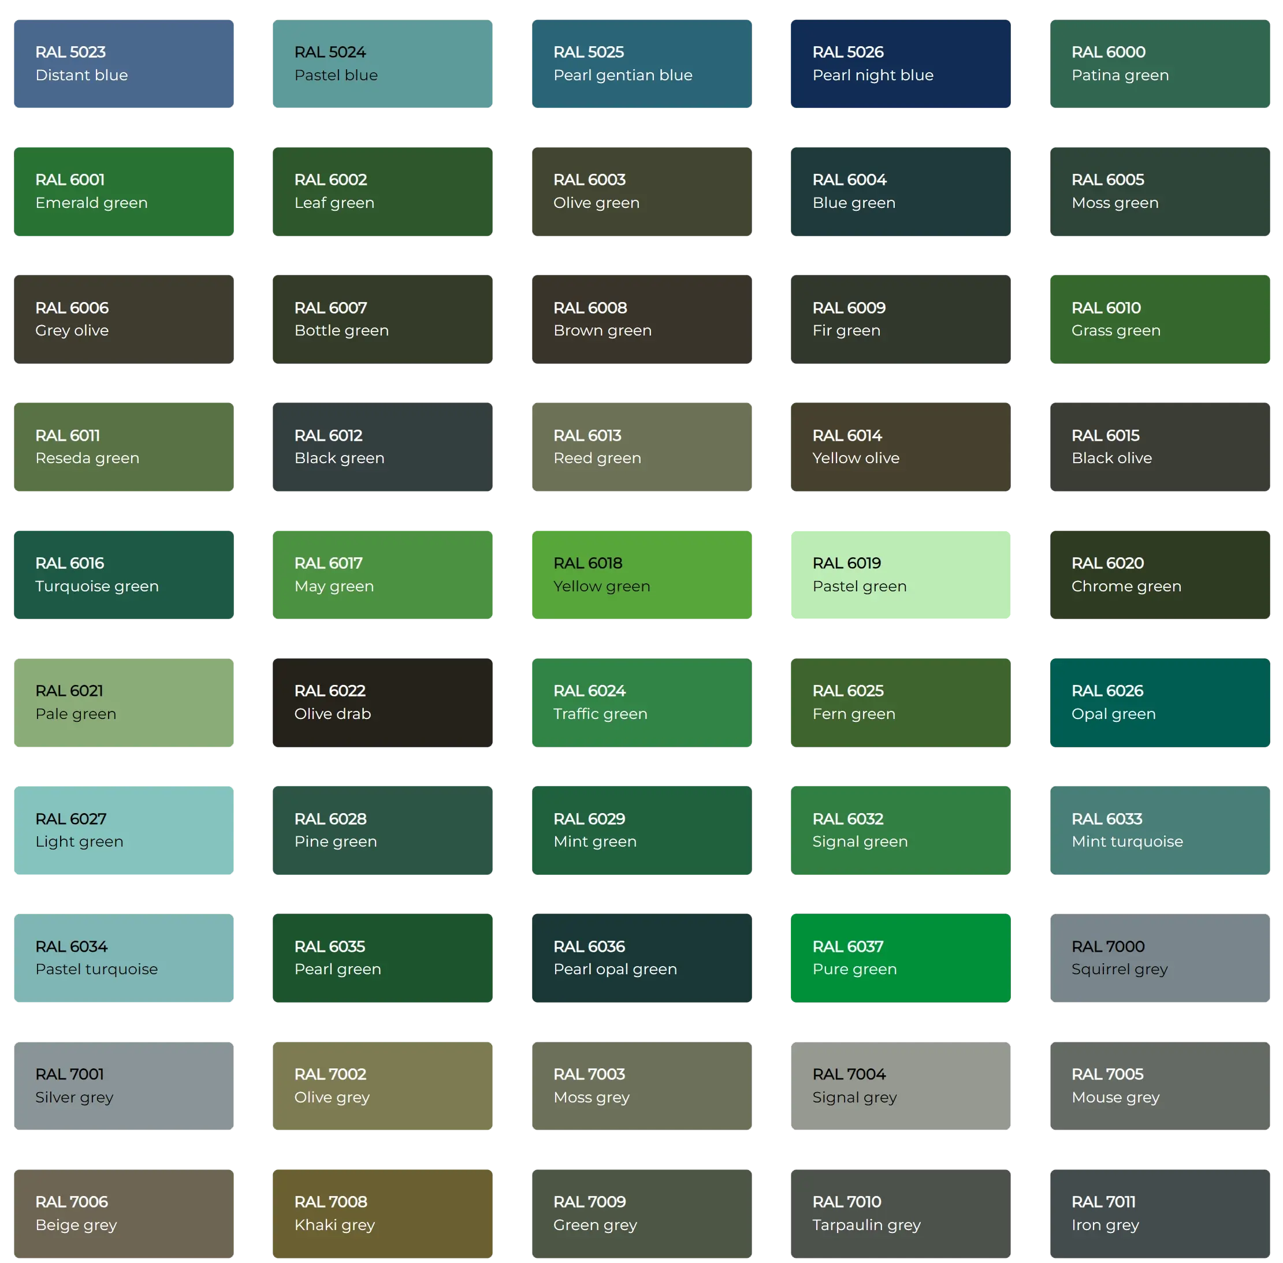Select the RAL 5023 Distant blue swatch
Screen dimensions: 1283x1263
[x=124, y=64]
